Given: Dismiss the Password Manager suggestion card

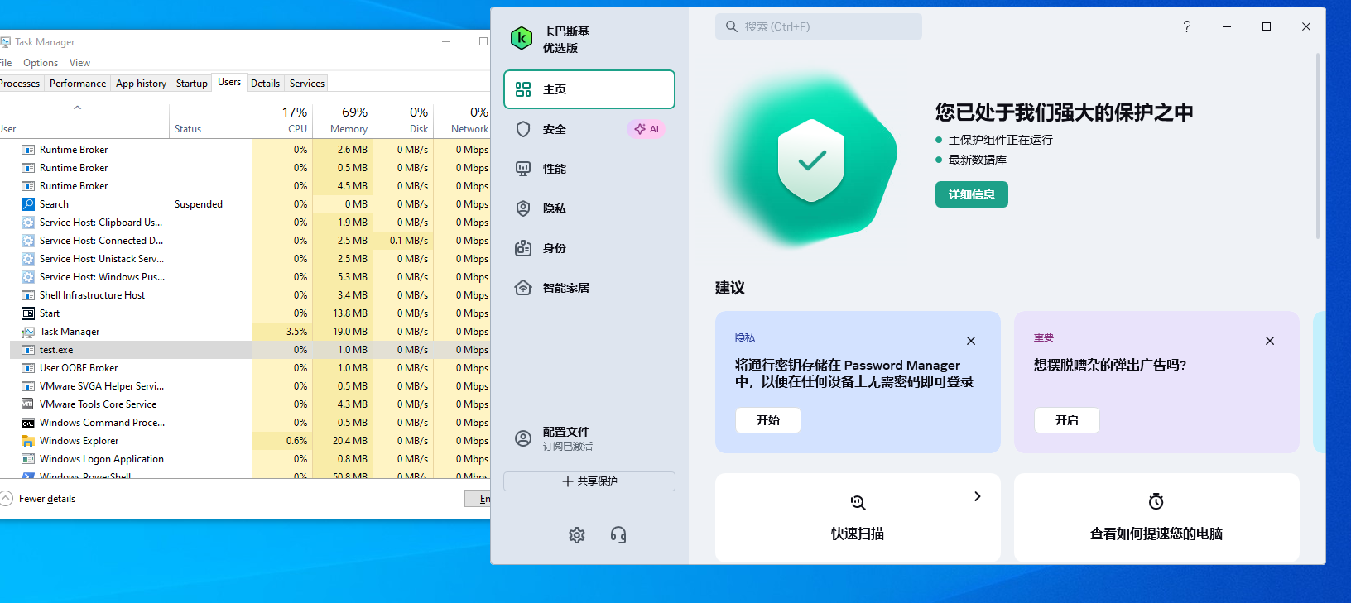Looking at the screenshot, I should pos(971,341).
